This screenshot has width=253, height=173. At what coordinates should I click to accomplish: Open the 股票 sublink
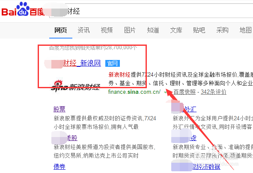click(x=60, y=109)
